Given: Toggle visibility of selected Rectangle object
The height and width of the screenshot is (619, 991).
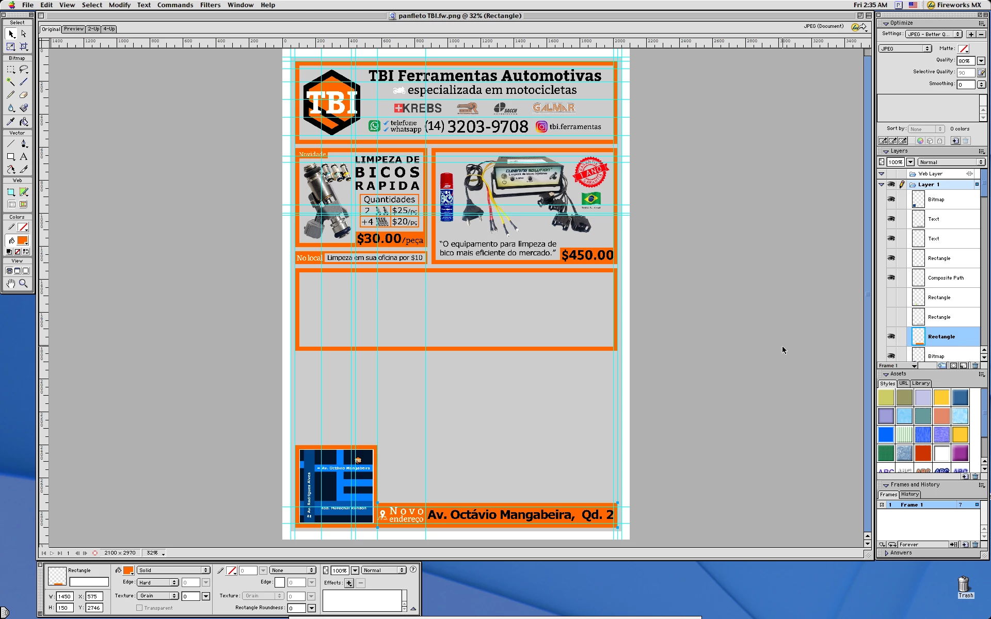Looking at the screenshot, I should coord(891,336).
